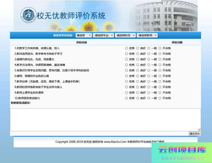212x163 pixels.
Task: Click the 校无忧教师评价系统 banner title
Action: pyautogui.click(x=71, y=16)
